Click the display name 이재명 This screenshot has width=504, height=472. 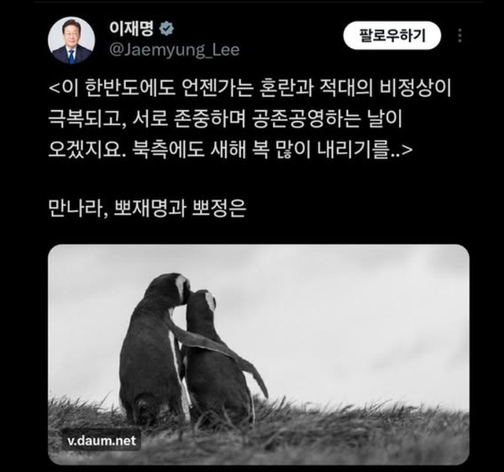point(132,29)
